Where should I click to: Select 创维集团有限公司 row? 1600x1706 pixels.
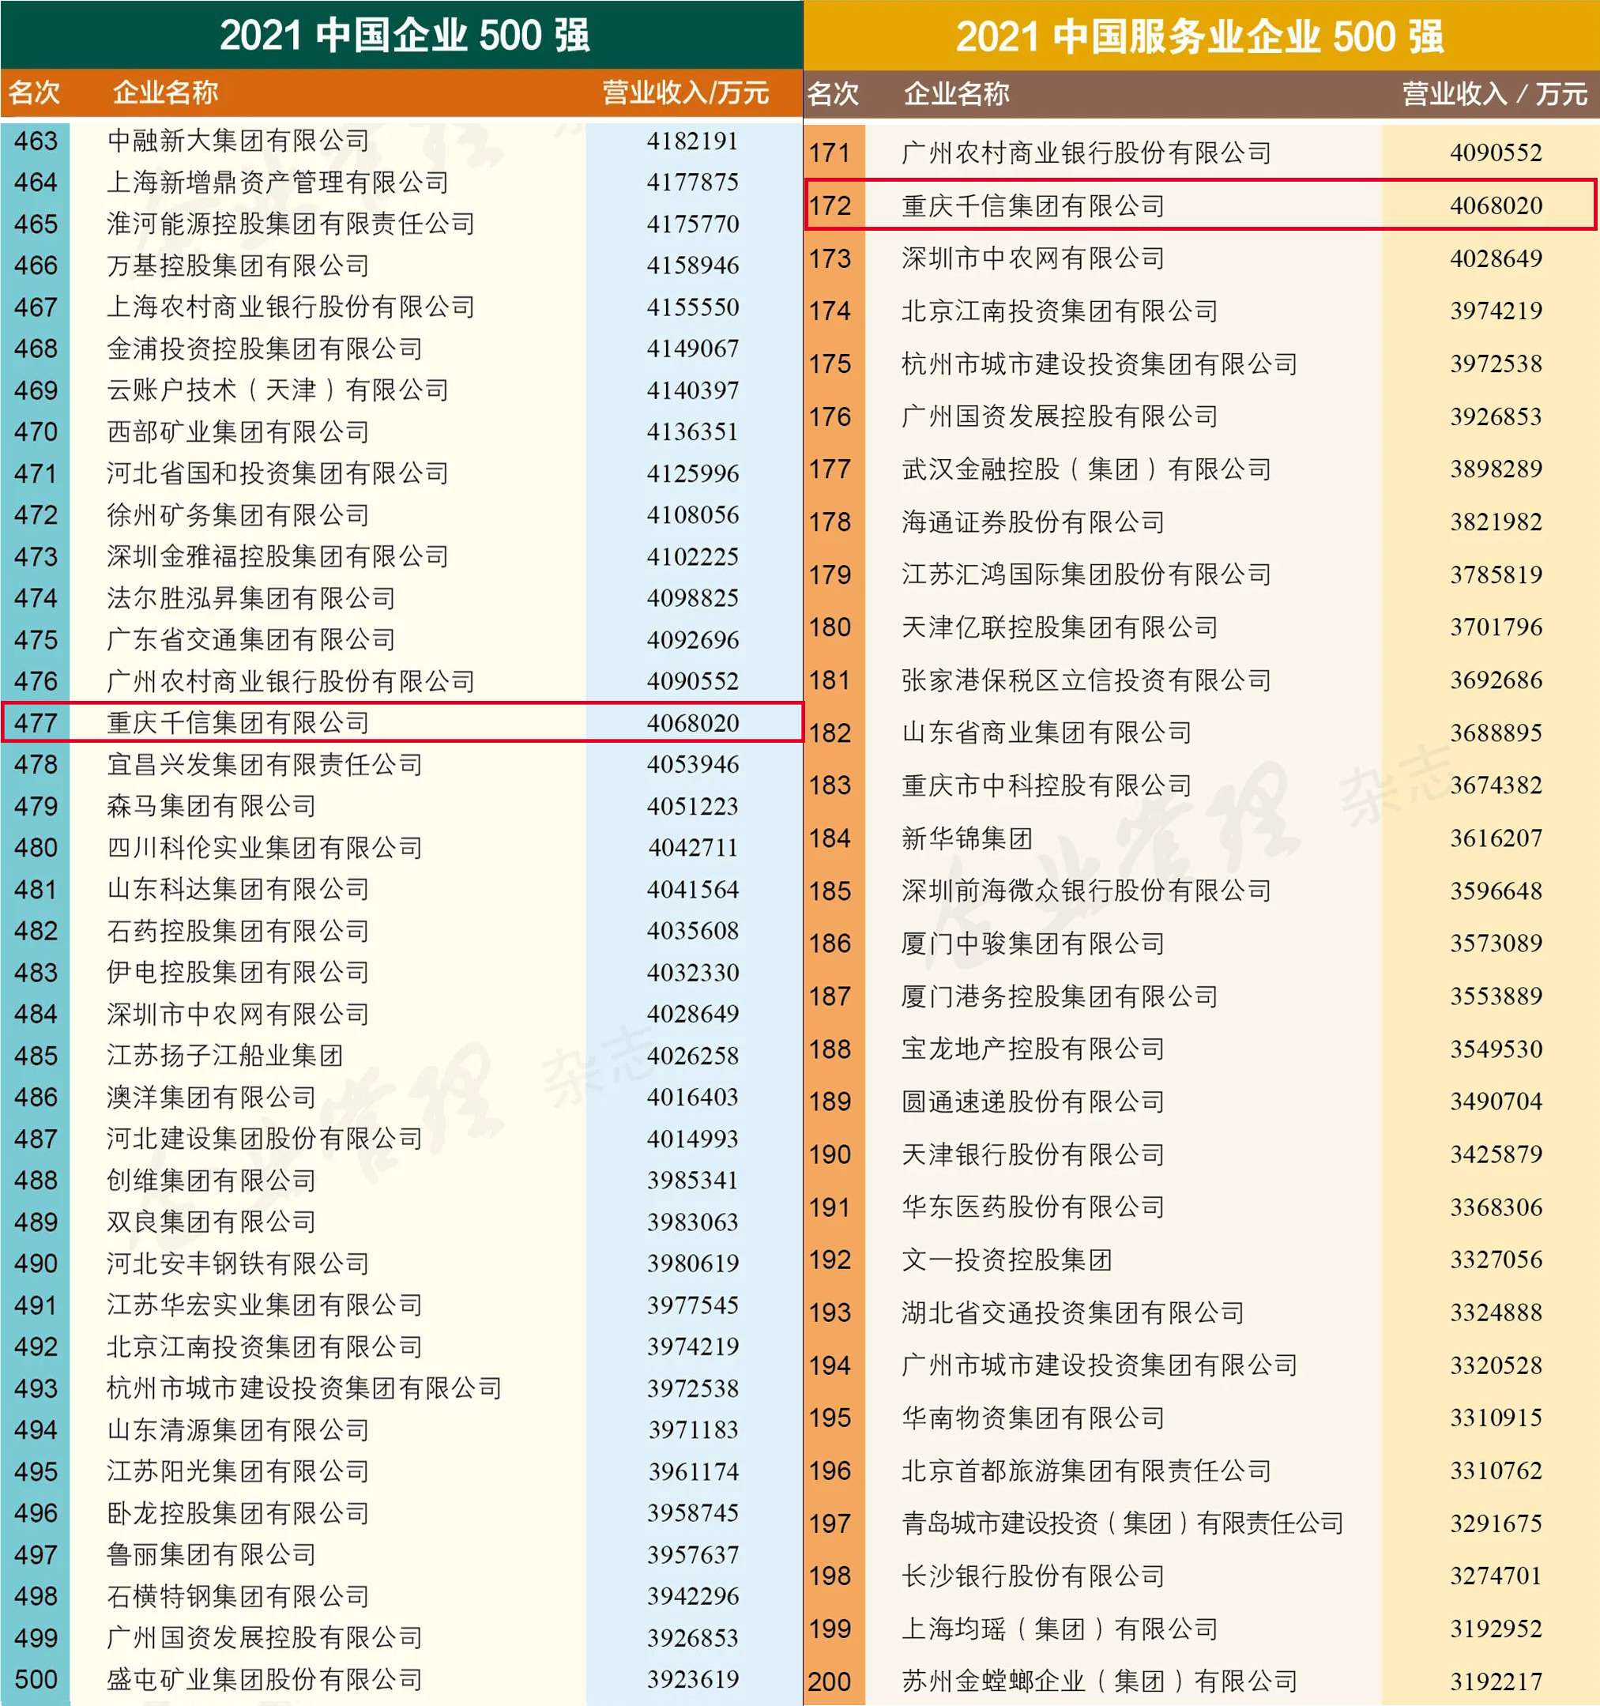[x=212, y=1180]
